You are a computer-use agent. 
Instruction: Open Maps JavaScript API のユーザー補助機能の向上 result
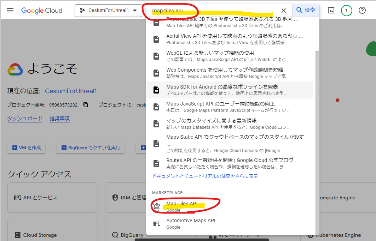pyautogui.click(x=230, y=107)
